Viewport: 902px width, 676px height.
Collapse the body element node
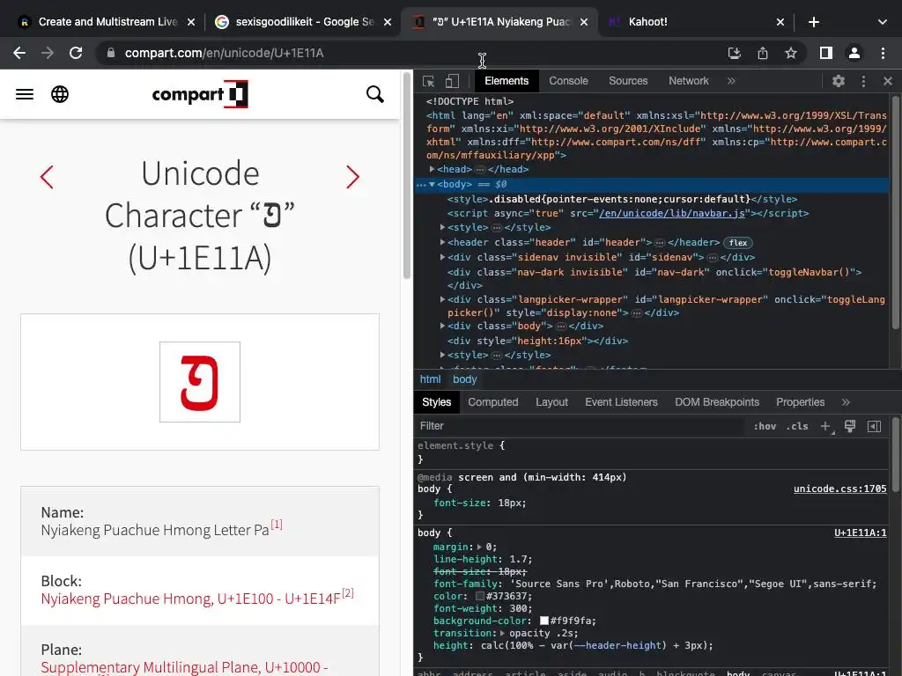point(432,184)
